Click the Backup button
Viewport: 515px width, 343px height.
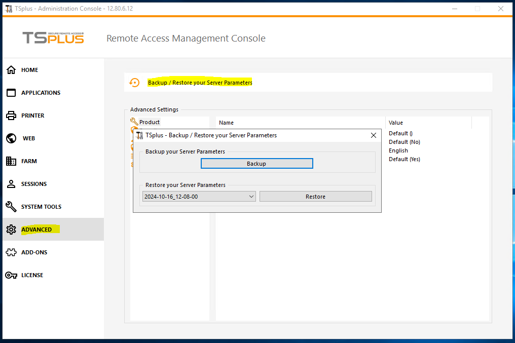[257, 164]
